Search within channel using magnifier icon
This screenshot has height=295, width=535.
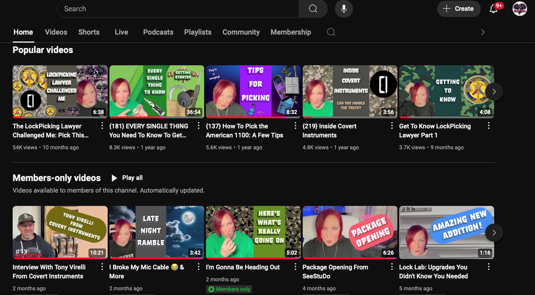(x=331, y=32)
